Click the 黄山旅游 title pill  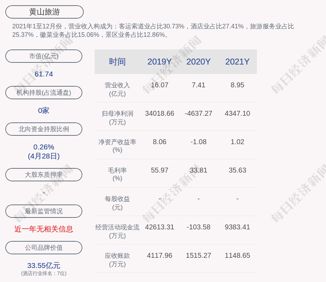(x=45, y=12)
